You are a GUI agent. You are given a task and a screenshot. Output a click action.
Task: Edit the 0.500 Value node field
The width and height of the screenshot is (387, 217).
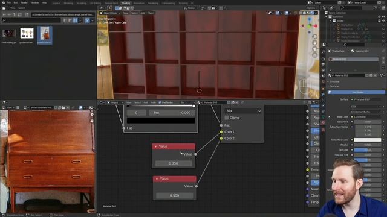pyautogui.click(x=174, y=195)
